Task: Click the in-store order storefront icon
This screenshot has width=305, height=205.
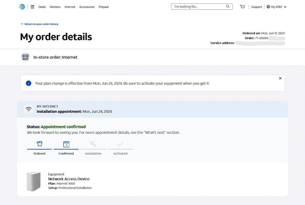Action: click(x=25, y=57)
